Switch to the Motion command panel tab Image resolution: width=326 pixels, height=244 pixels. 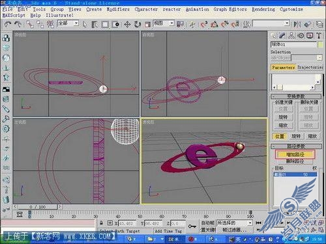(x=301, y=36)
